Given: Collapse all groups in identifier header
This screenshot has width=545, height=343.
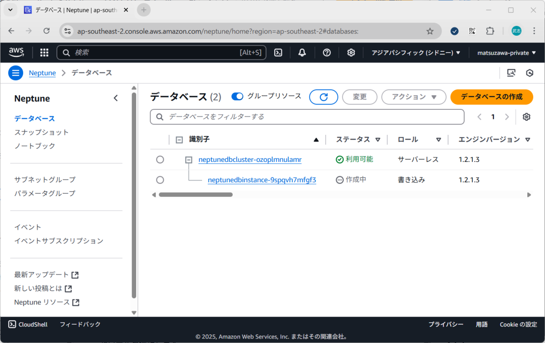Looking at the screenshot, I should coord(179,140).
